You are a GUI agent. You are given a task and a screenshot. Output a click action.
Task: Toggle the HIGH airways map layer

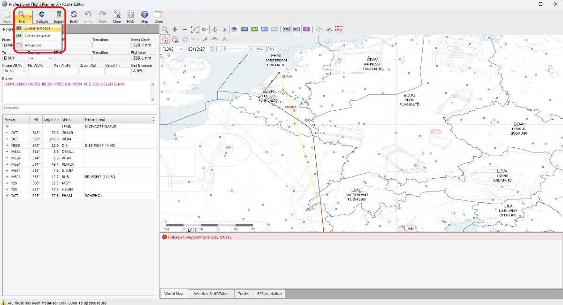[244, 29]
